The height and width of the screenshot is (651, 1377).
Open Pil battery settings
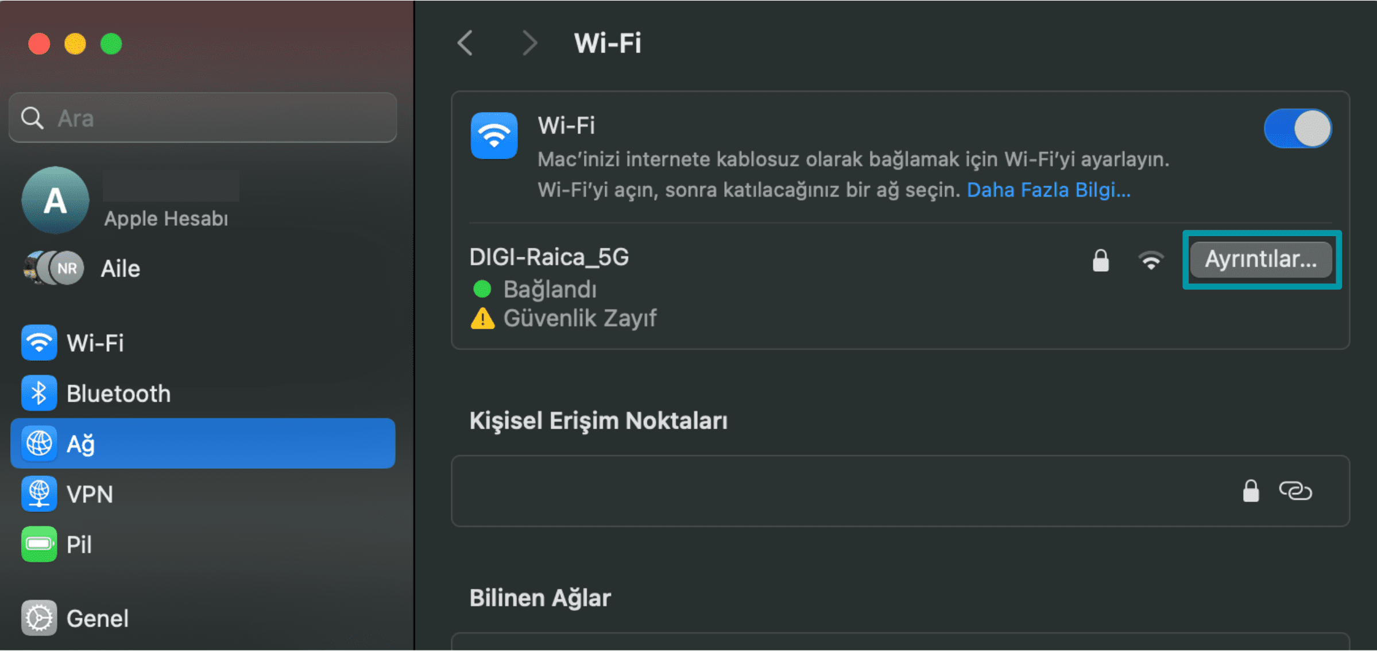point(203,544)
